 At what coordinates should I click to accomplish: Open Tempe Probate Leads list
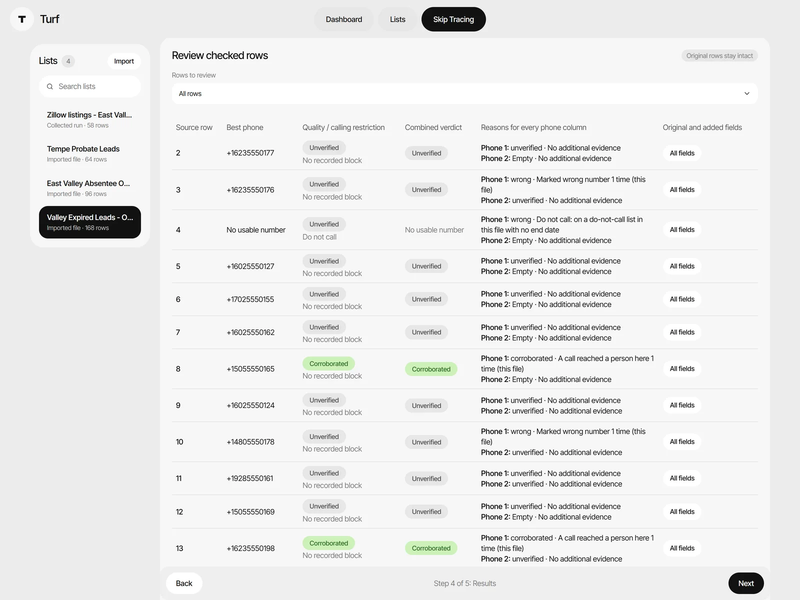point(90,153)
